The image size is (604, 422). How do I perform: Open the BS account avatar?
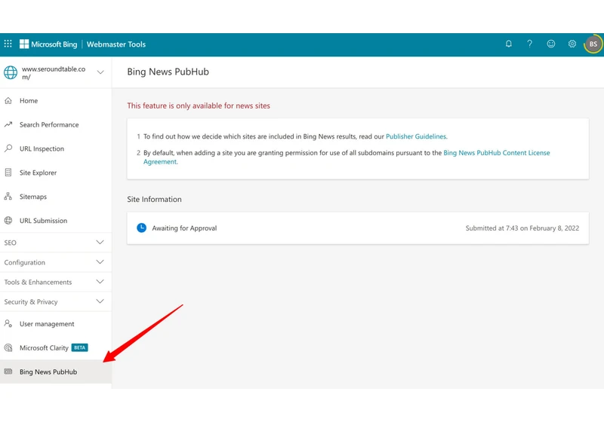tap(593, 44)
